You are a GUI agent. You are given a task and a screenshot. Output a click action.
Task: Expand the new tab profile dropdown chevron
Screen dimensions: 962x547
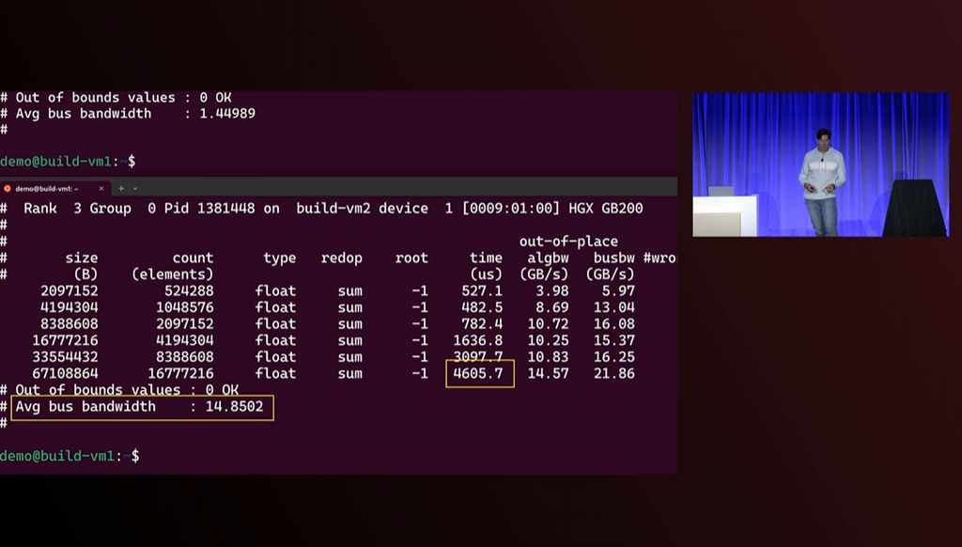click(135, 189)
